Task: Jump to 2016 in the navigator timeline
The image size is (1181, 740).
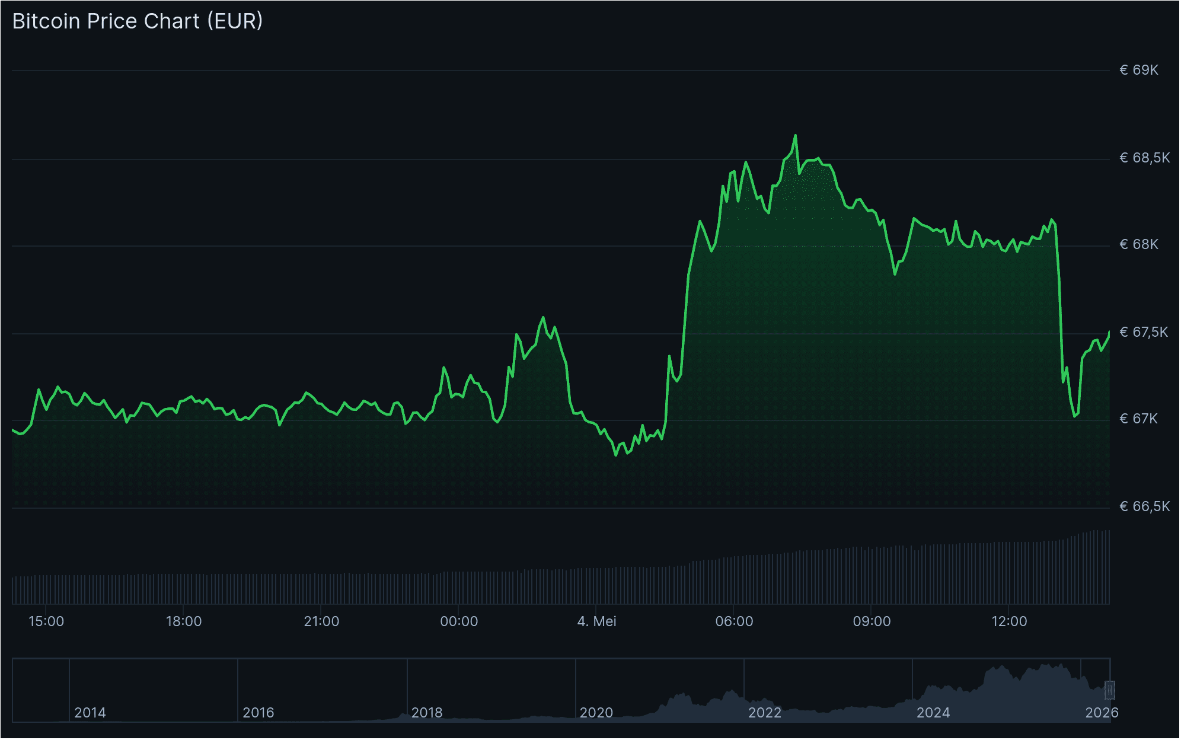Action: [x=258, y=713]
